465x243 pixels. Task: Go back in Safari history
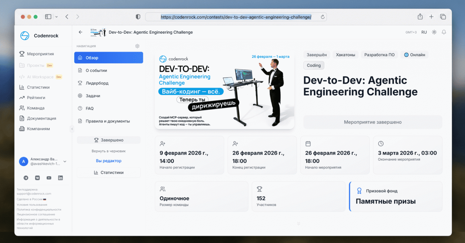click(67, 17)
